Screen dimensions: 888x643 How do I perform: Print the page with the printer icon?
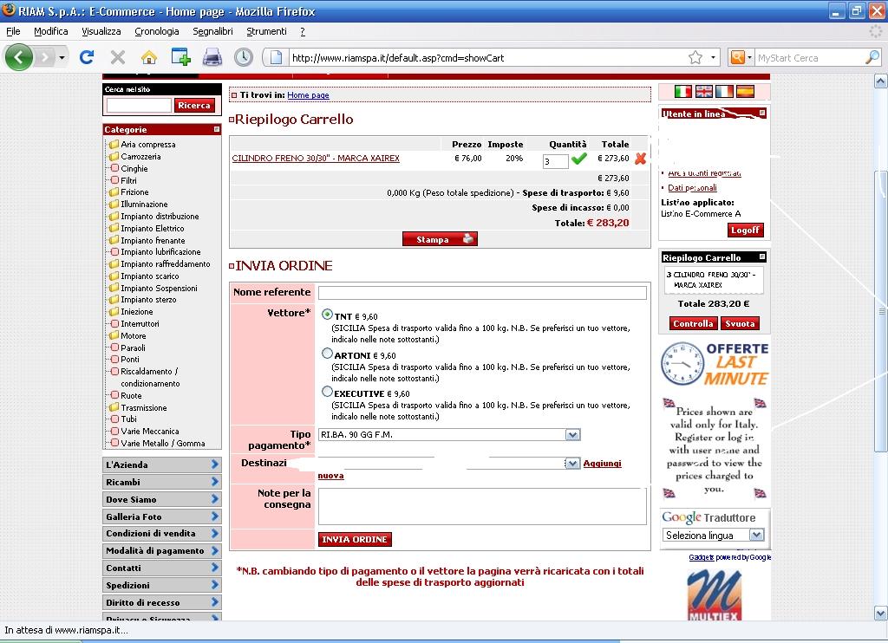(212, 57)
